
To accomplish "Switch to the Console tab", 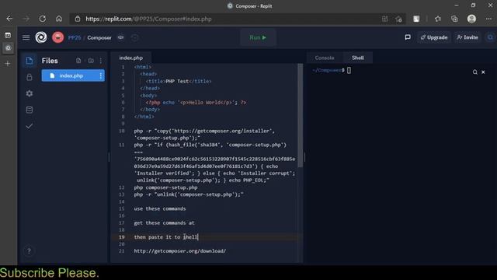I will 325,58.
